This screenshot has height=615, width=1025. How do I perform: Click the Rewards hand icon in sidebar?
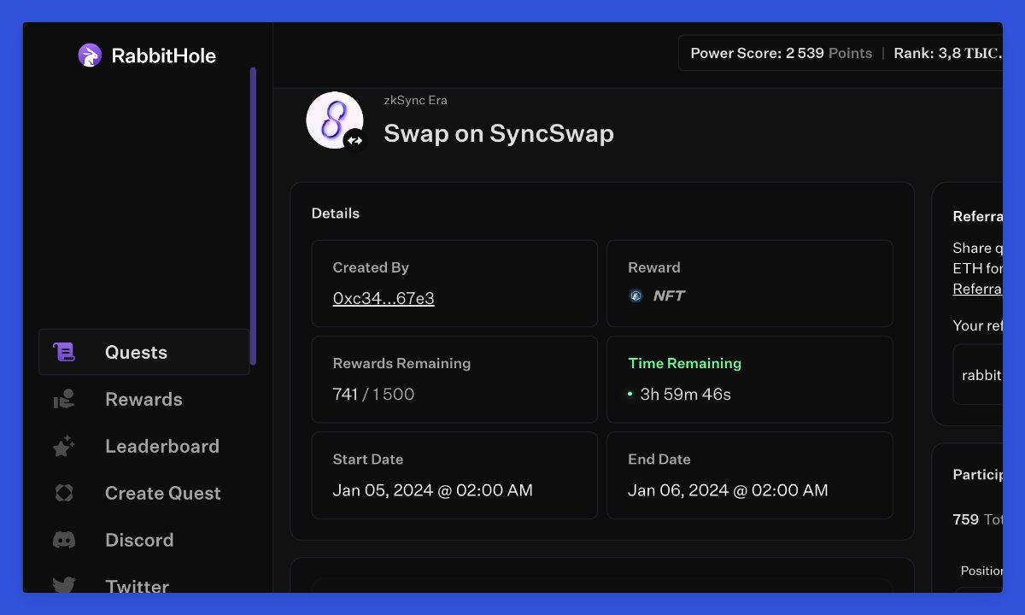64,399
